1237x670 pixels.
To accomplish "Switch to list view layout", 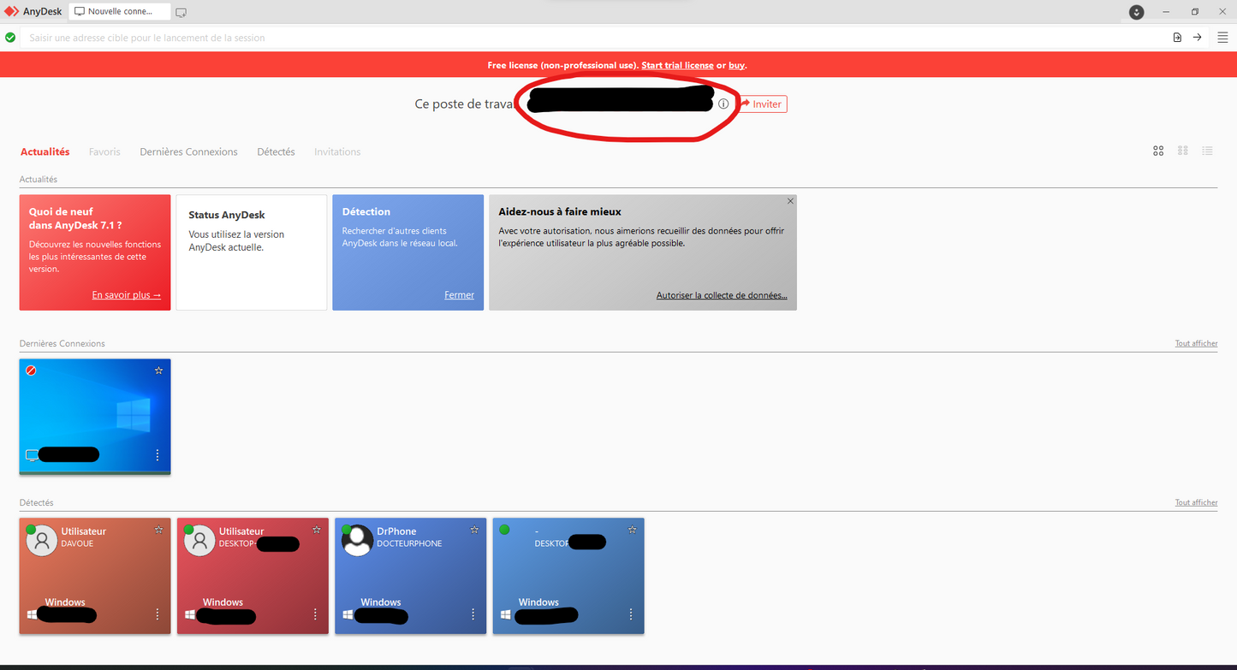I will pyautogui.click(x=1207, y=151).
